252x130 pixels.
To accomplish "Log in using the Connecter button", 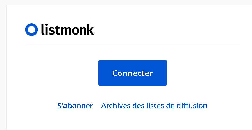I will click(x=132, y=73).
